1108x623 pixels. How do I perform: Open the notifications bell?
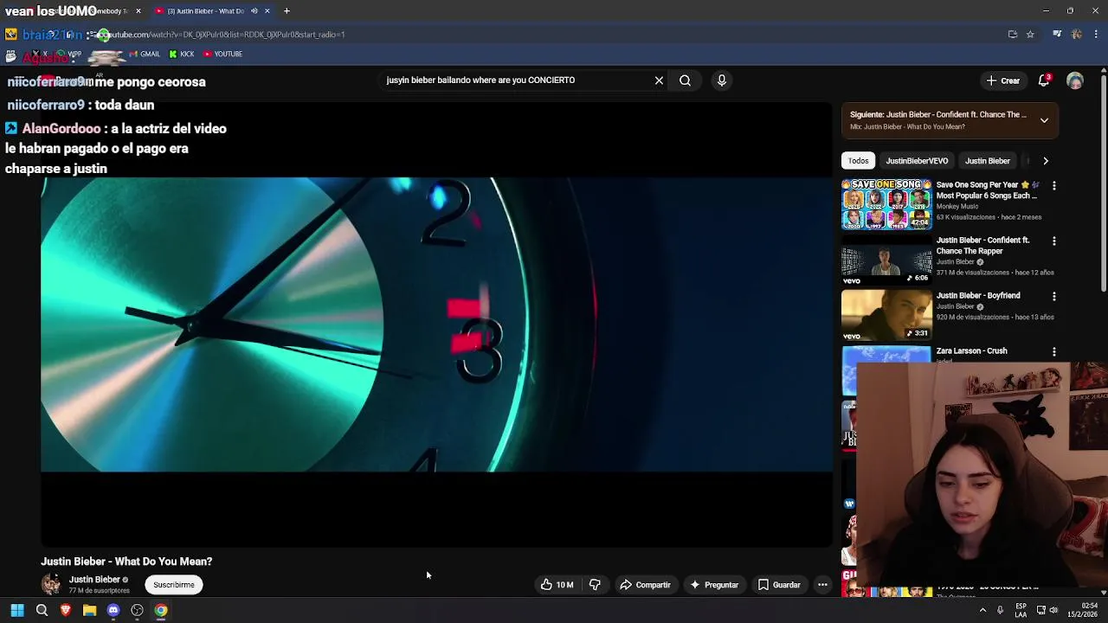click(1044, 80)
